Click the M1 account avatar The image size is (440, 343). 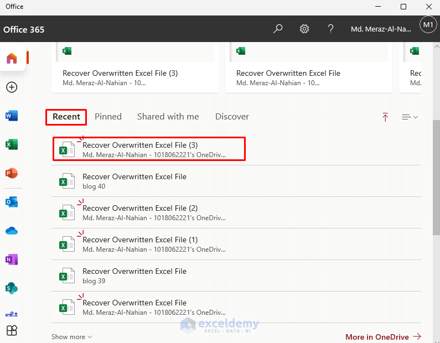point(428,25)
